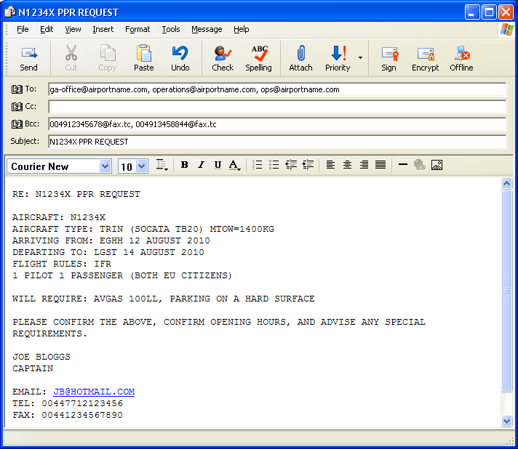This screenshot has height=449, width=518.
Task: Apply bulleted list formatting
Action: pyautogui.click(x=274, y=165)
